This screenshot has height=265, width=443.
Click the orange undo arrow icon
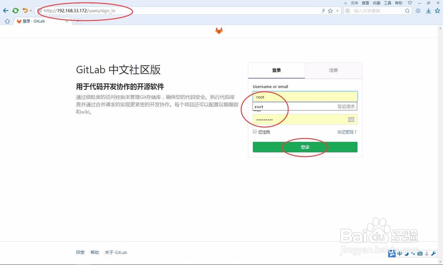click(x=25, y=11)
